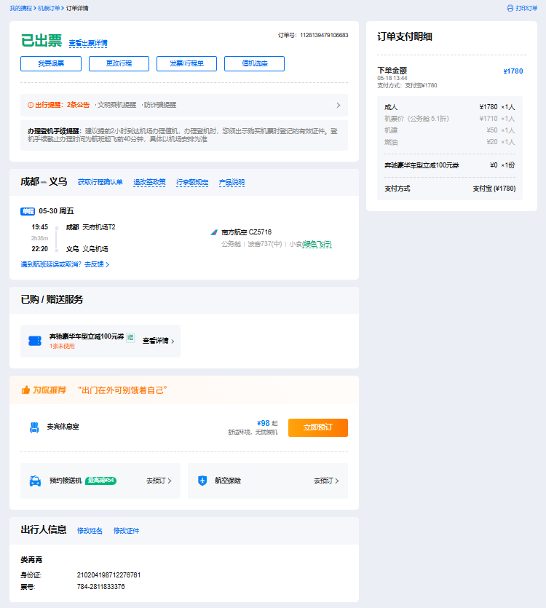Open 去预订 arrow for 航空保险
Screen dimensions: 546x608
(x=326, y=481)
